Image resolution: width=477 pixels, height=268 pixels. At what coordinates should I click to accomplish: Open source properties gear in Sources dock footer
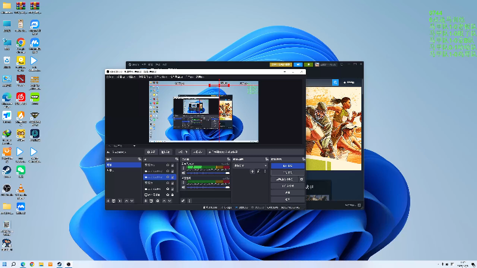(157, 201)
